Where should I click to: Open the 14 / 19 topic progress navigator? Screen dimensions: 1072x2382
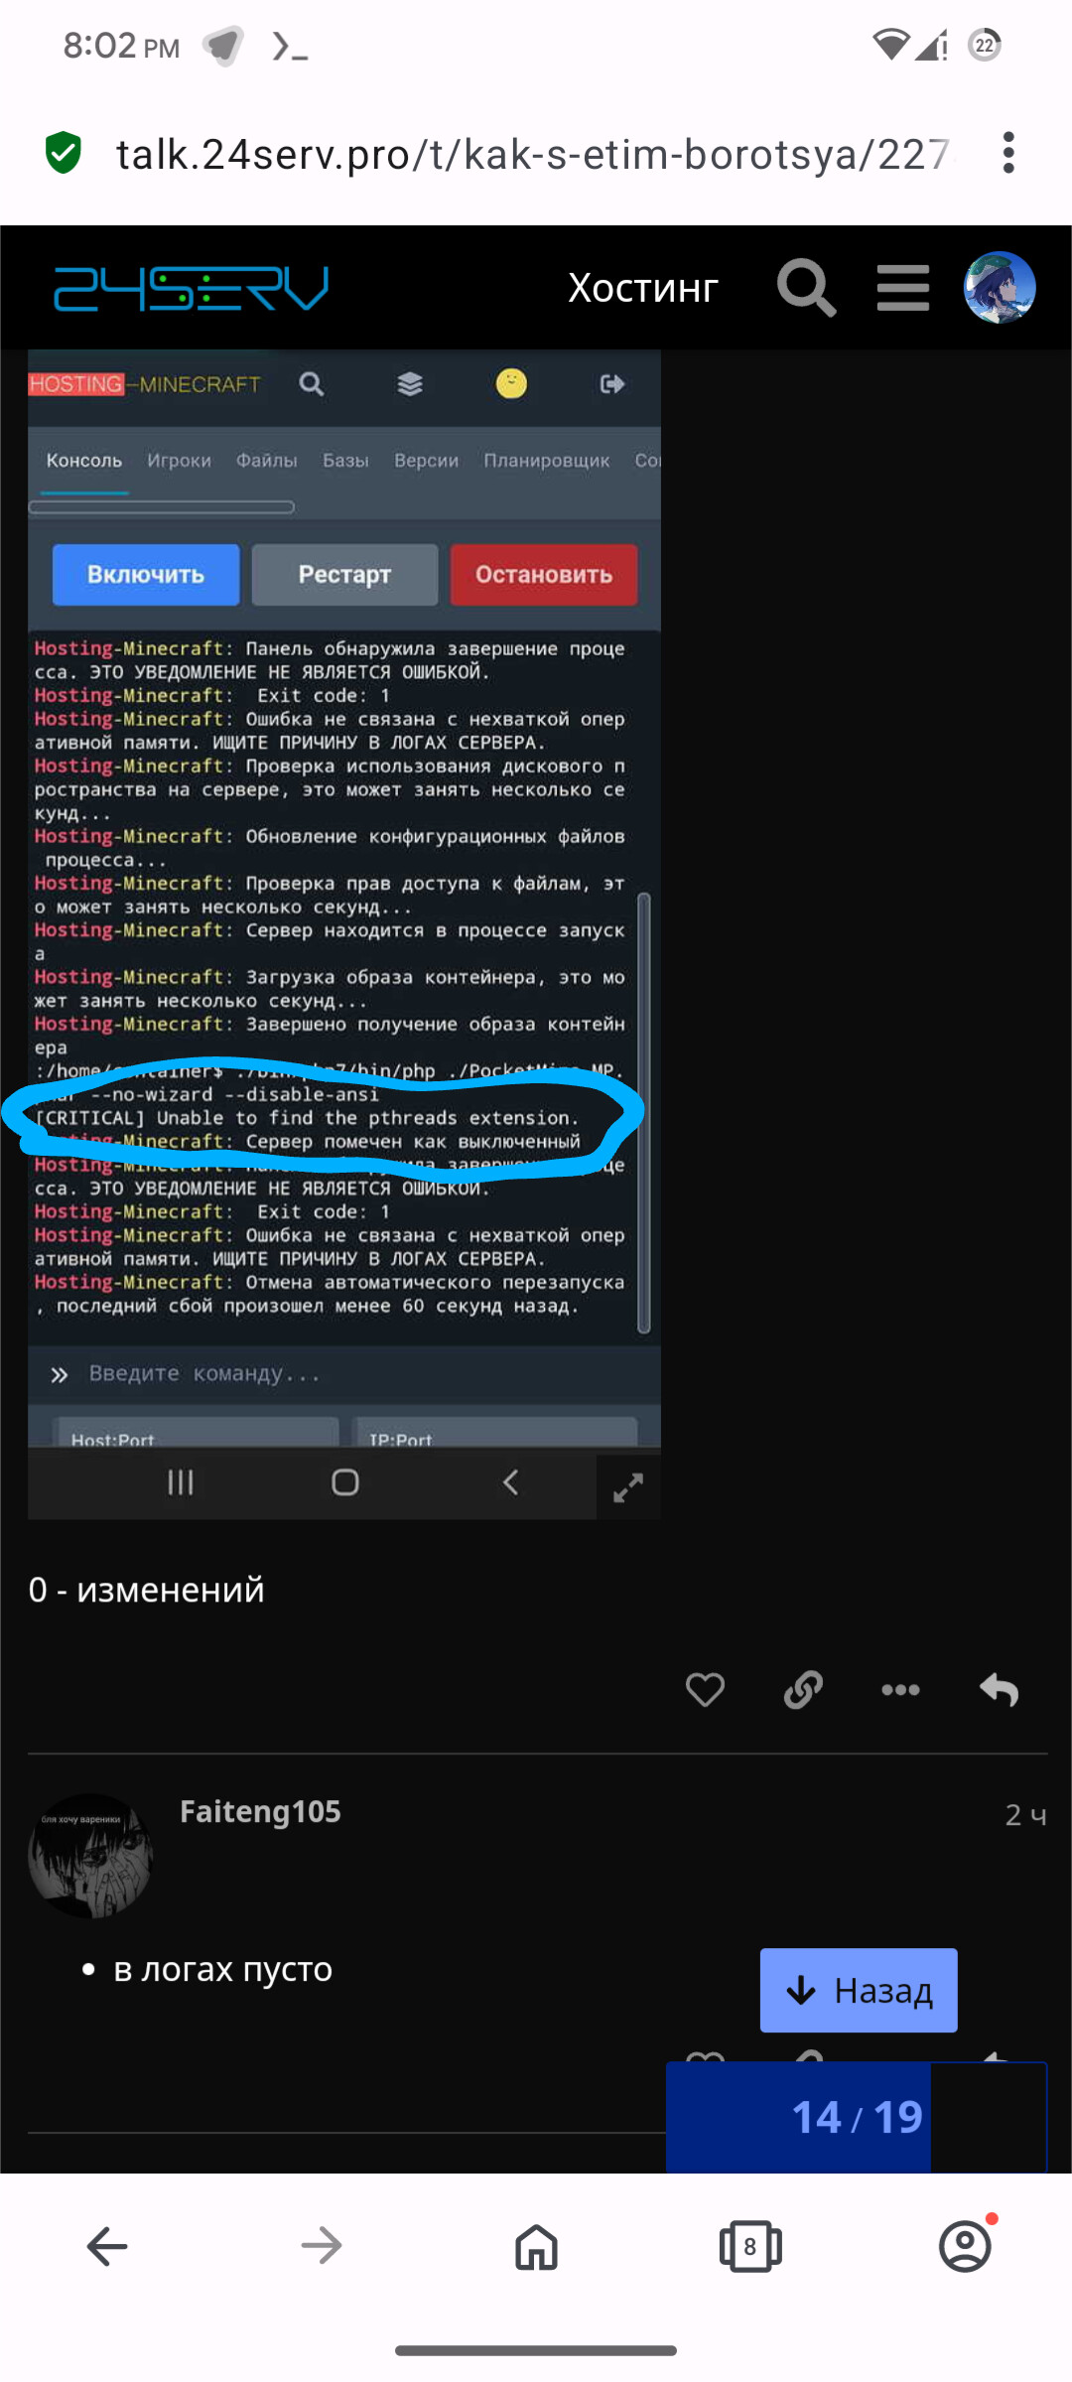857,2117
